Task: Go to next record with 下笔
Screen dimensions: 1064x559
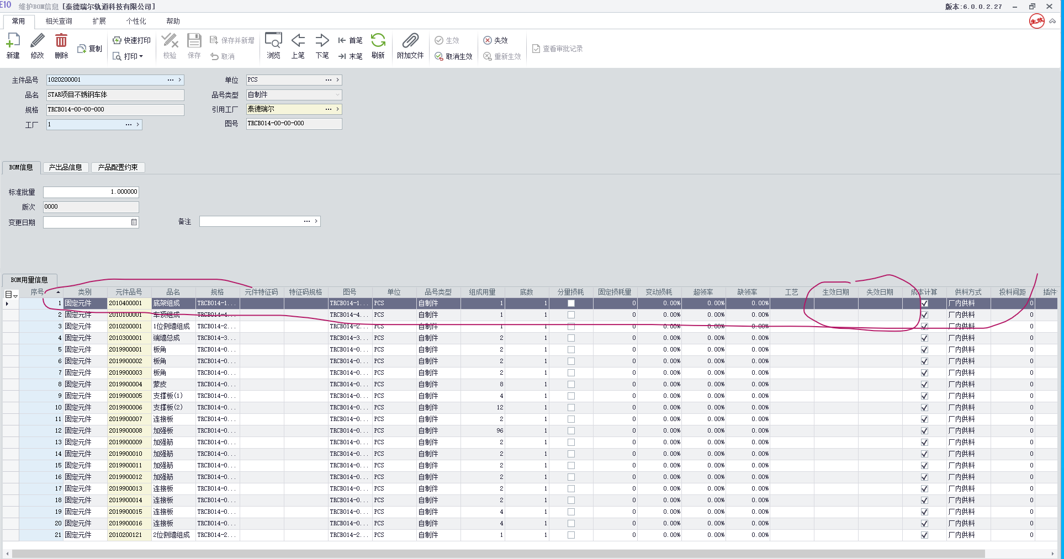Action: point(322,41)
